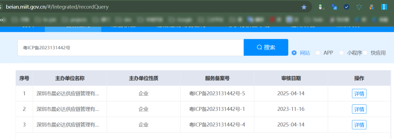Click 粤ICP备2023131442号-1 record number
Screen dimensions: 394x139
click(217, 109)
